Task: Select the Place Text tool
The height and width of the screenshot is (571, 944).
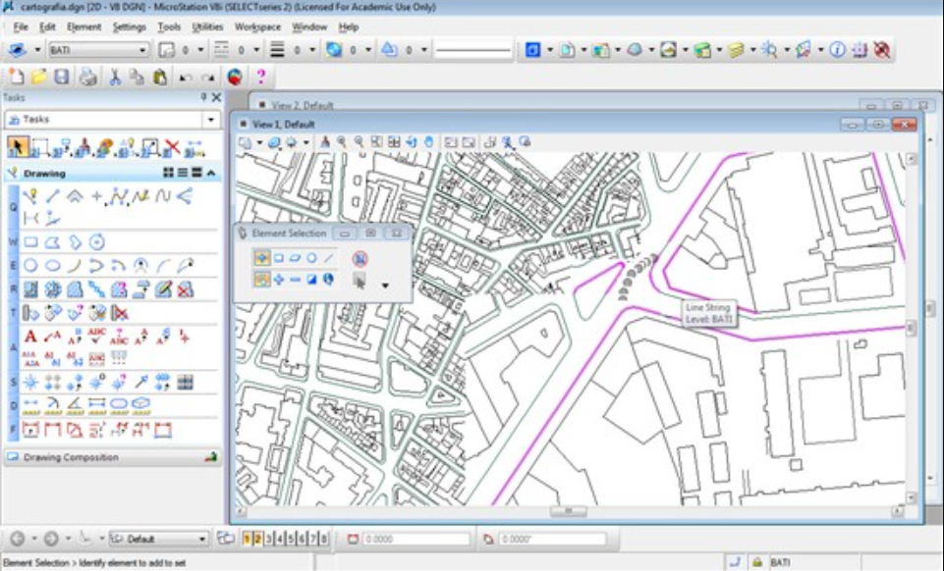Action: click(x=30, y=337)
